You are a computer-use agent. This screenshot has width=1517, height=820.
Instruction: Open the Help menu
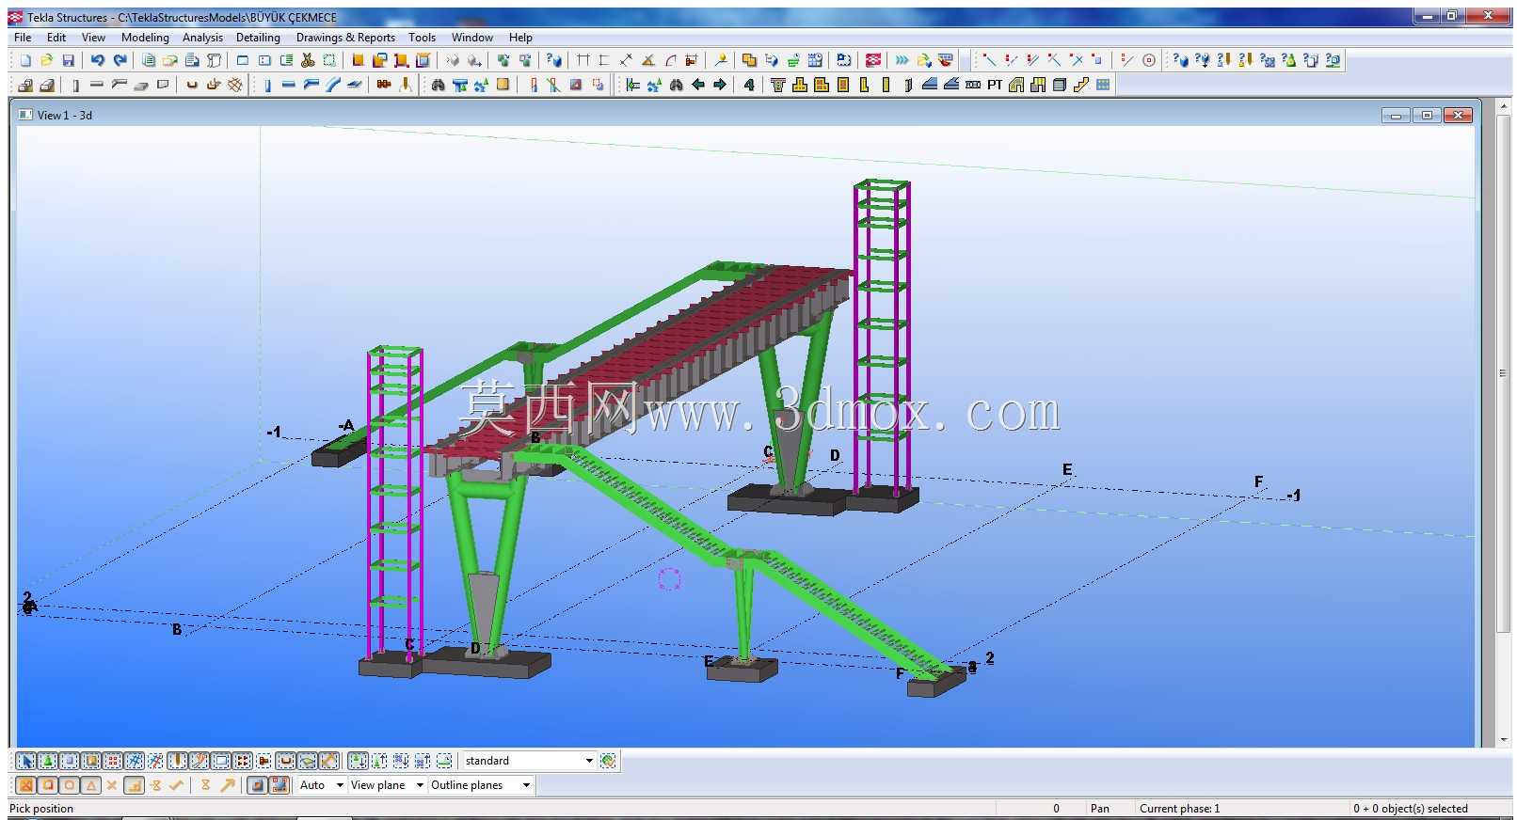point(520,38)
